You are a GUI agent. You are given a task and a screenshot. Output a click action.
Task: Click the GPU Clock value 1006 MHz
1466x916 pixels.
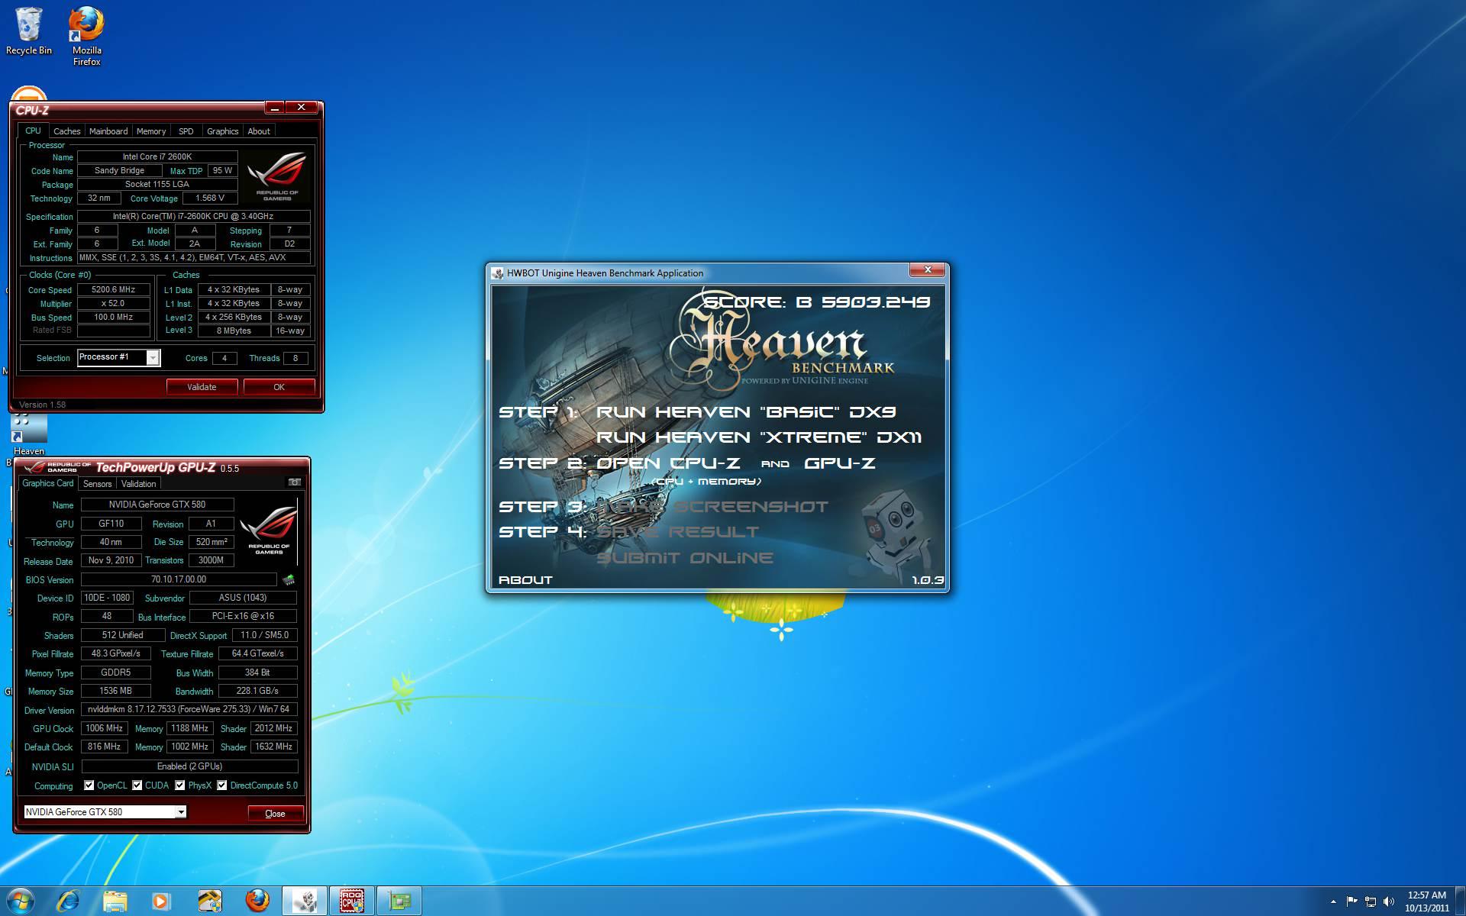[x=104, y=728]
